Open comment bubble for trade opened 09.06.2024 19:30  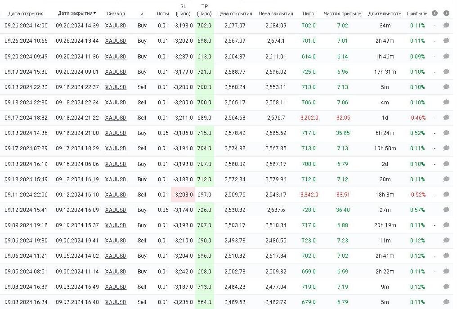(x=446, y=241)
